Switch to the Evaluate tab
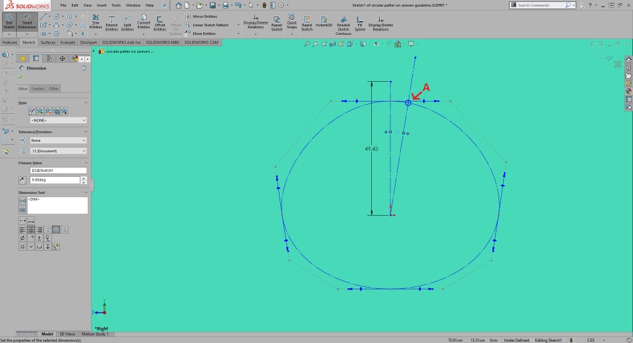The height and width of the screenshot is (343, 633). click(x=68, y=42)
